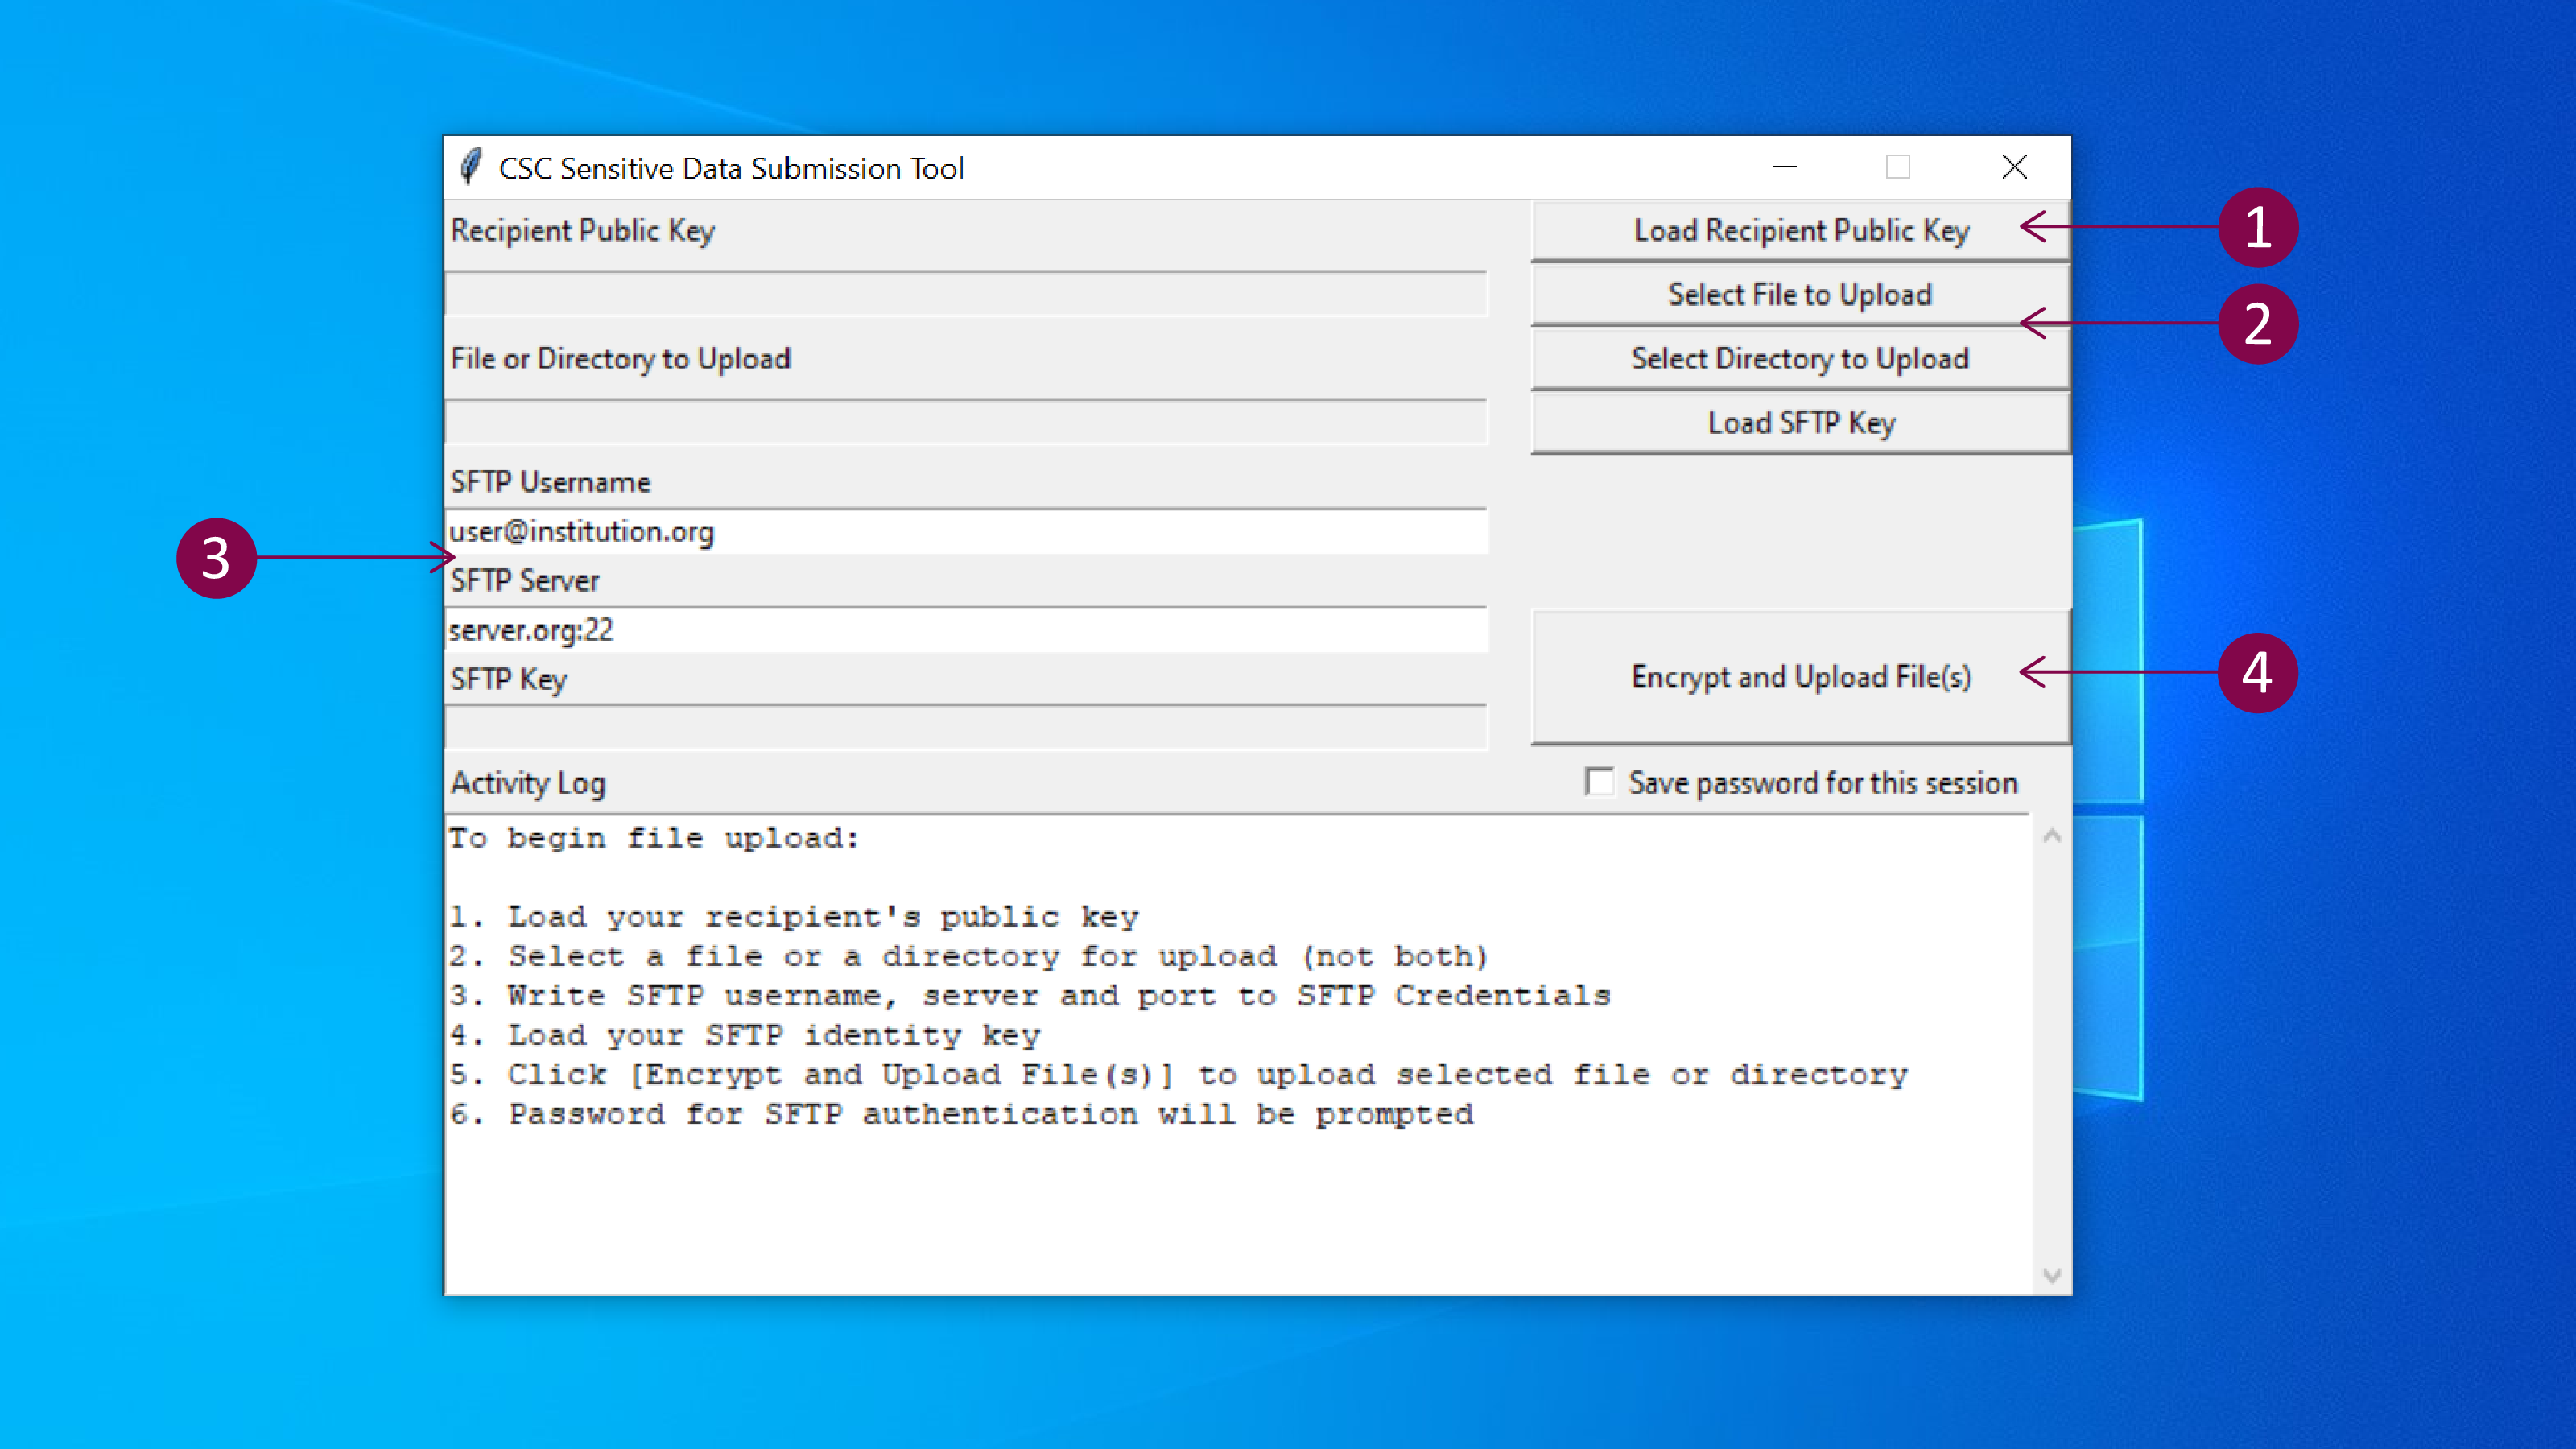Image resolution: width=2576 pixels, height=1449 pixels.
Task: Click the SFTP Key path field
Action: coord(966,728)
